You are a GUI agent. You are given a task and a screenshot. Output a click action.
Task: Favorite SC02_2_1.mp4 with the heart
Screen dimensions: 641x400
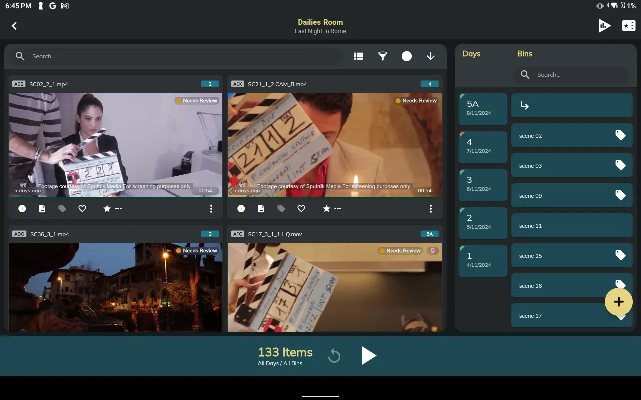tap(82, 209)
